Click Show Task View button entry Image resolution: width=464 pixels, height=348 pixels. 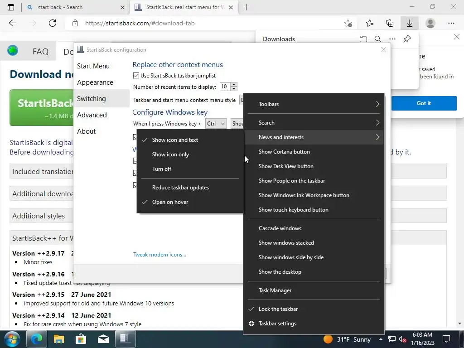[x=314, y=166]
